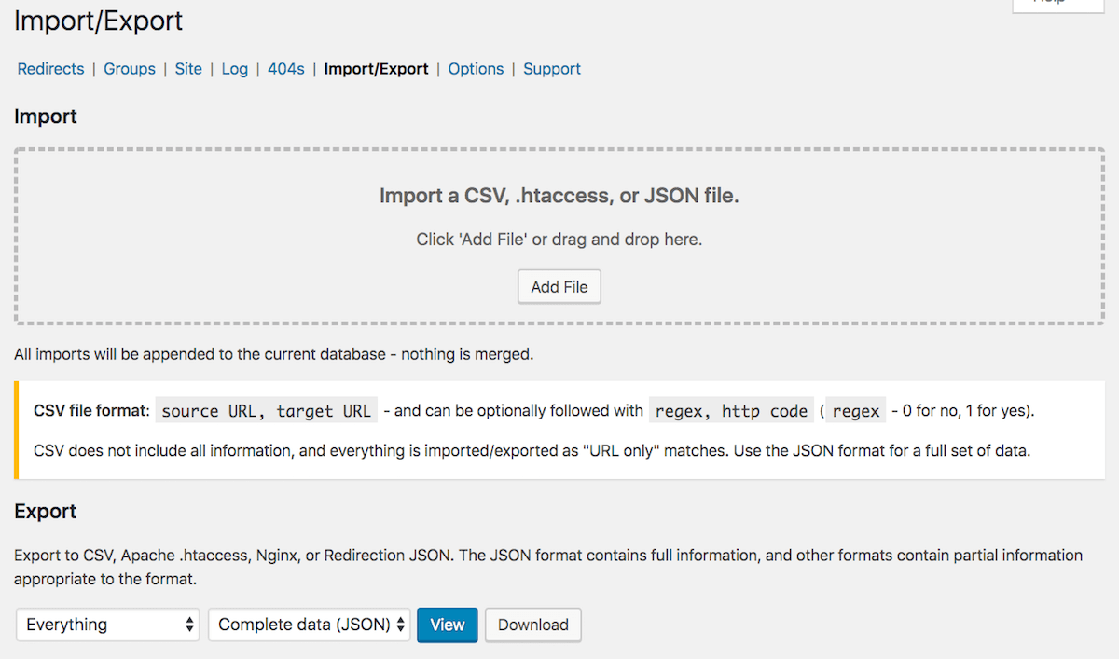Click the blue View button
Viewport: 1119px width, 659px height.
pos(448,625)
